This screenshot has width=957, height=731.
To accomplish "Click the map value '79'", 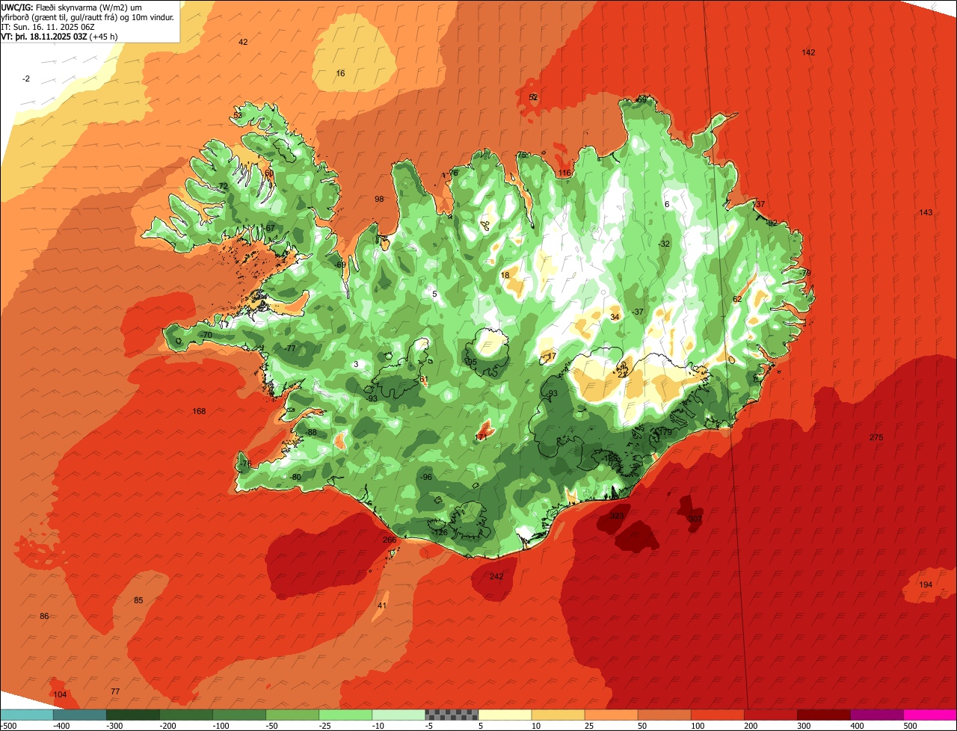I will coord(806,273).
